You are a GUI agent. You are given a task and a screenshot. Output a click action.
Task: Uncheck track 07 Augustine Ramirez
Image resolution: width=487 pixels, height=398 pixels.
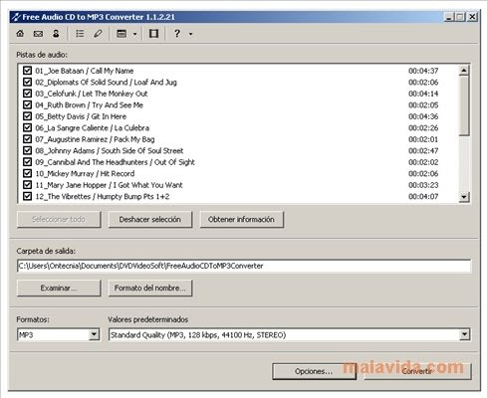point(27,139)
